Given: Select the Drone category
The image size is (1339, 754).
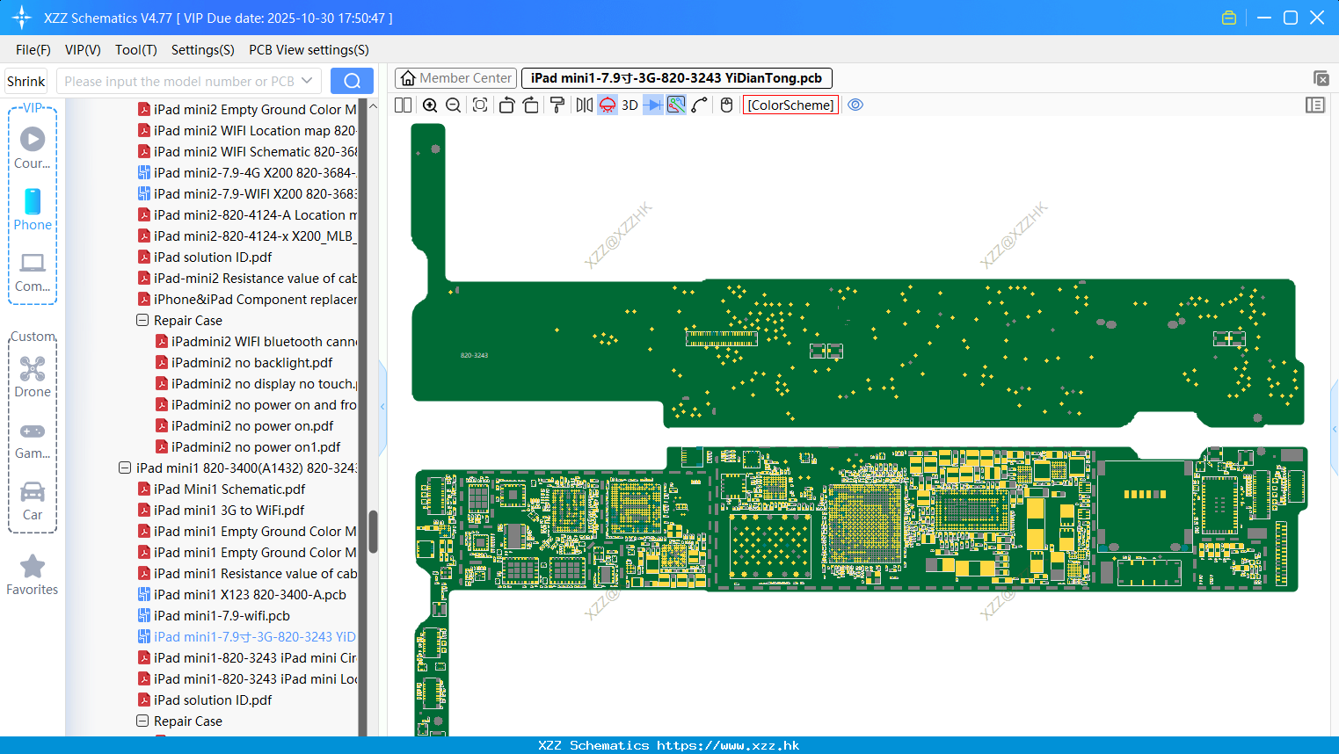Looking at the screenshot, I should pyautogui.click(x=33, y=377).
